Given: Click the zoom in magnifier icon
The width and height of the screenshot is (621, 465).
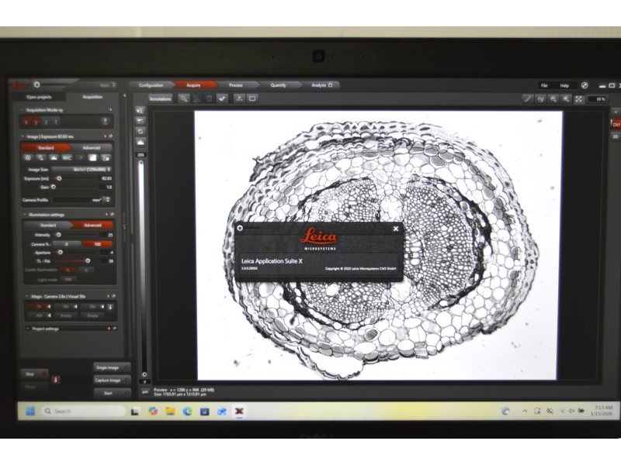Looking at the screenshot, I should (x=566, y=99).
